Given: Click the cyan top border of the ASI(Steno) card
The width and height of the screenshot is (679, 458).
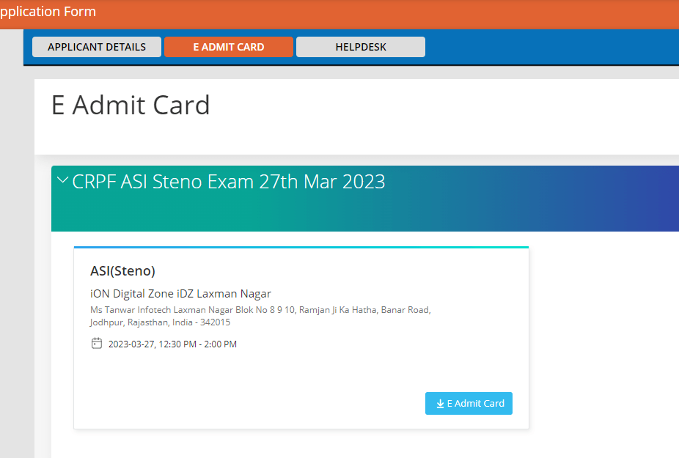Looking at the screenshot, I should (x=301, y=248).
